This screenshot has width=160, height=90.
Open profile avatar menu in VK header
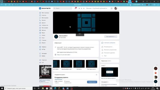(116, 8)
